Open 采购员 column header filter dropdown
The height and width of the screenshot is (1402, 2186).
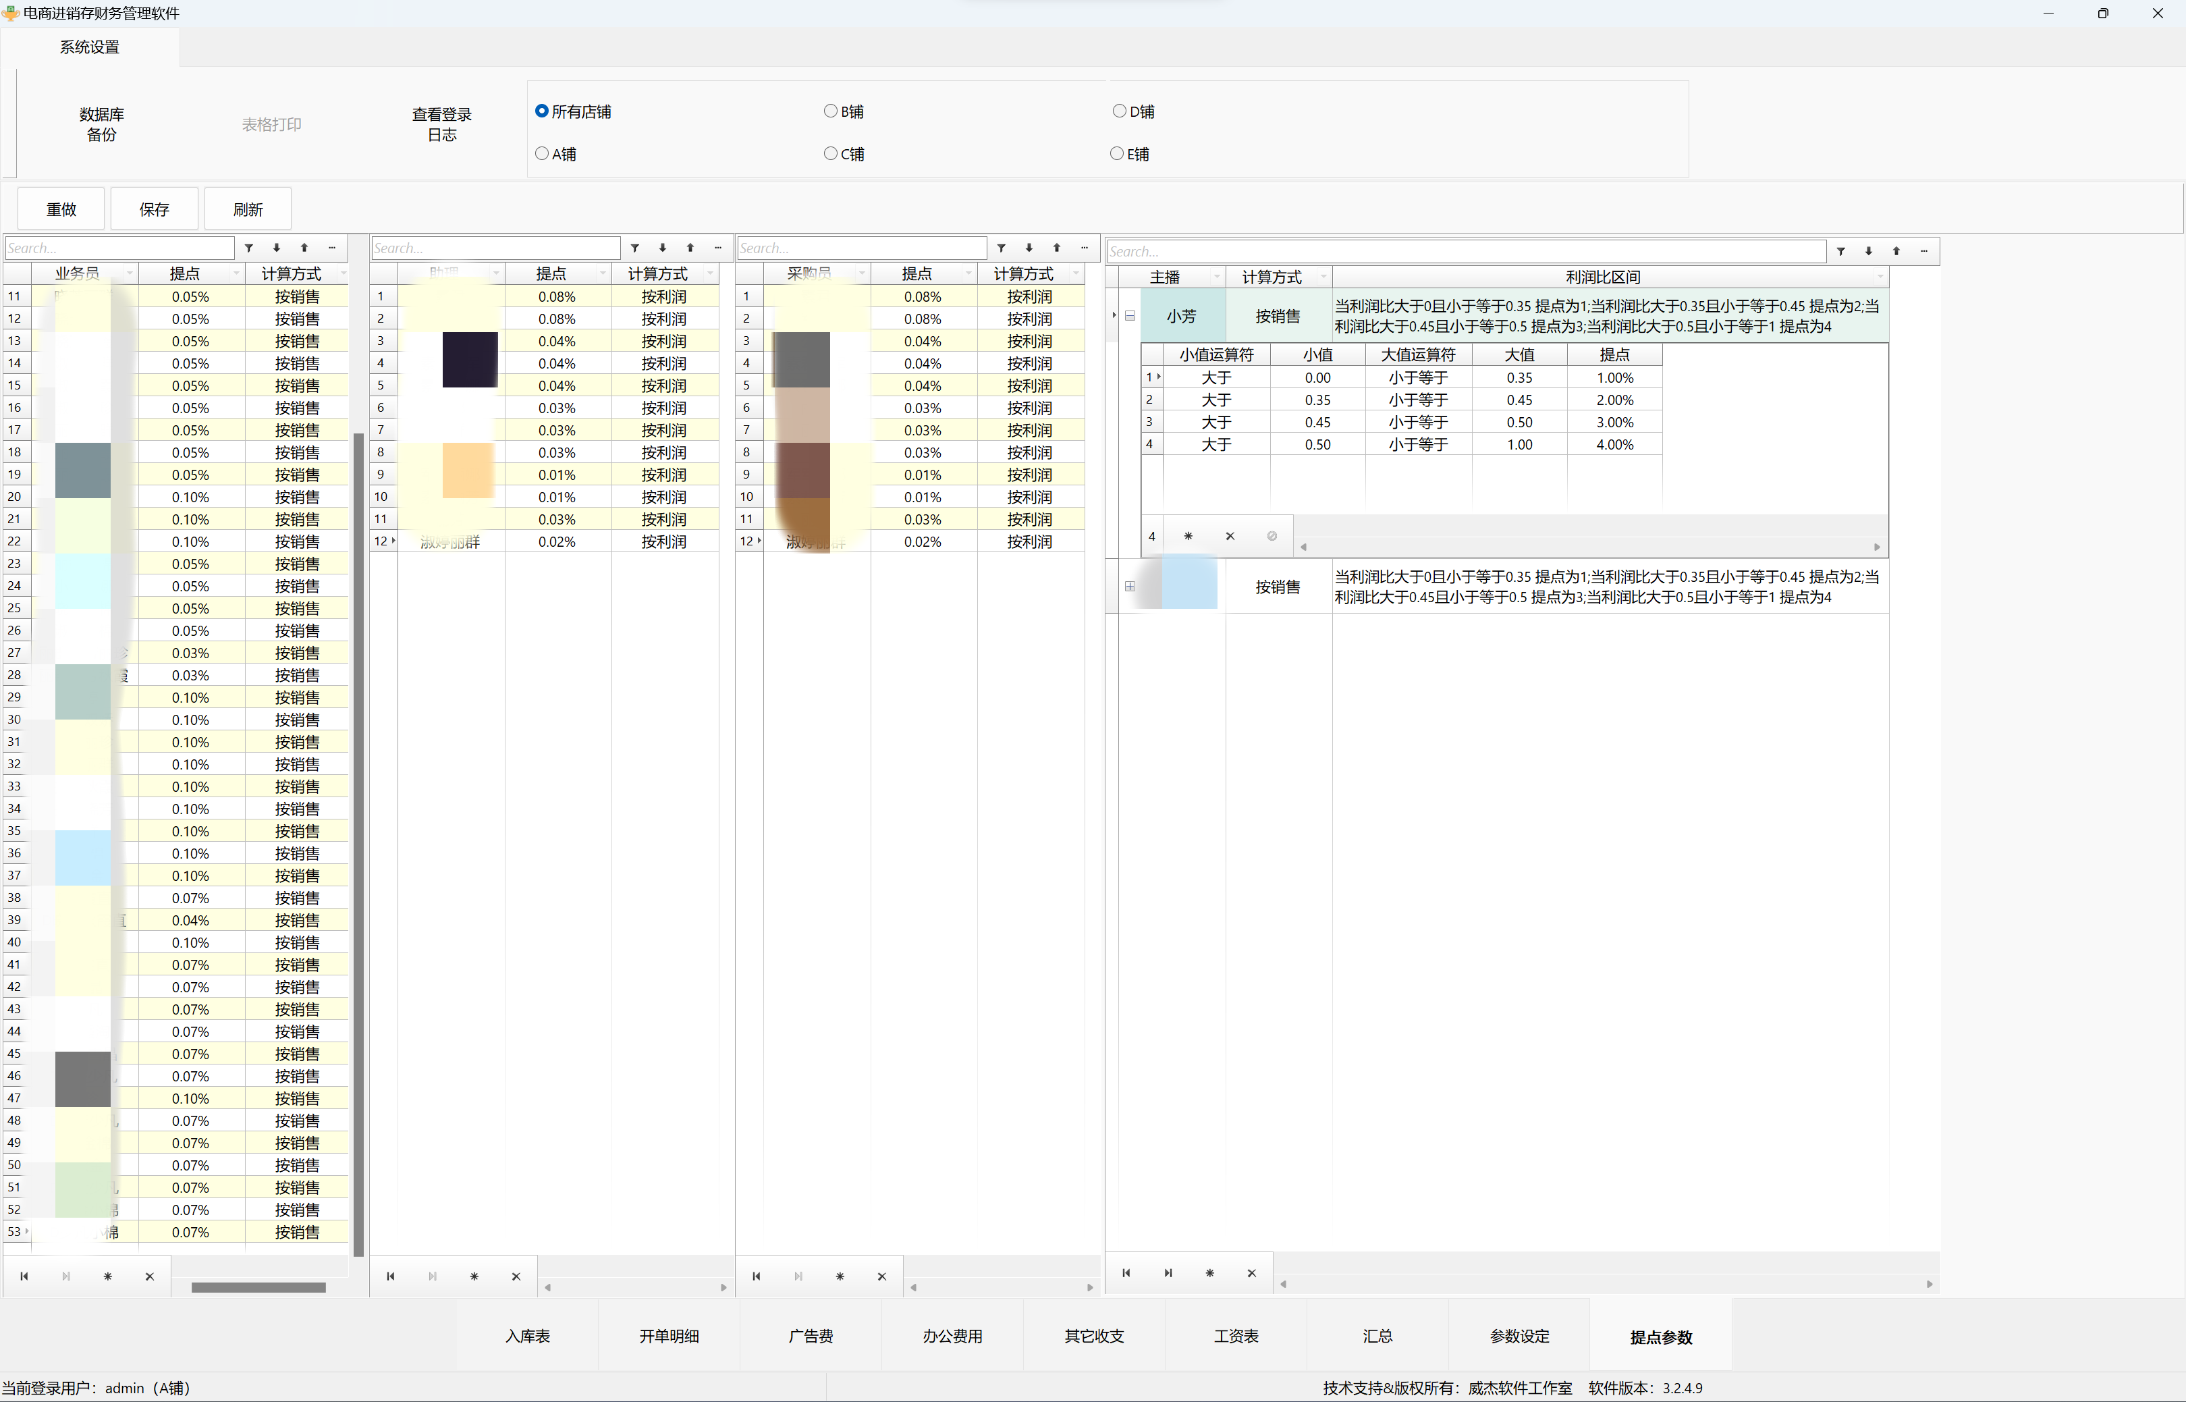[862, 274]
